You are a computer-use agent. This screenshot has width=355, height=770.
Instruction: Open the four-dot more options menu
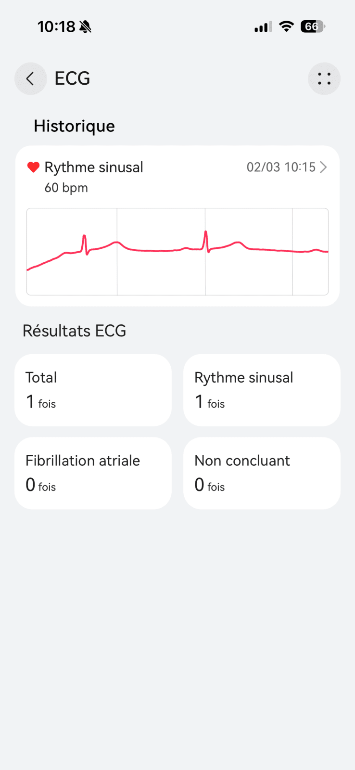(324, 78)
